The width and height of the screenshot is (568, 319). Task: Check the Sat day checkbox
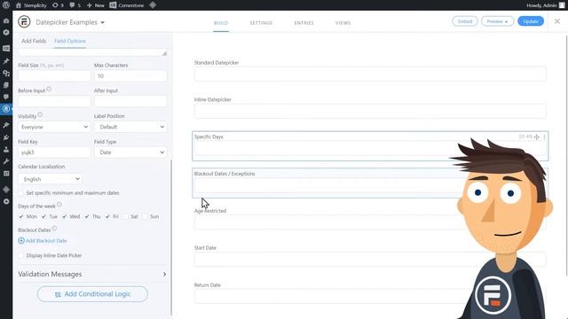[125, 216]
